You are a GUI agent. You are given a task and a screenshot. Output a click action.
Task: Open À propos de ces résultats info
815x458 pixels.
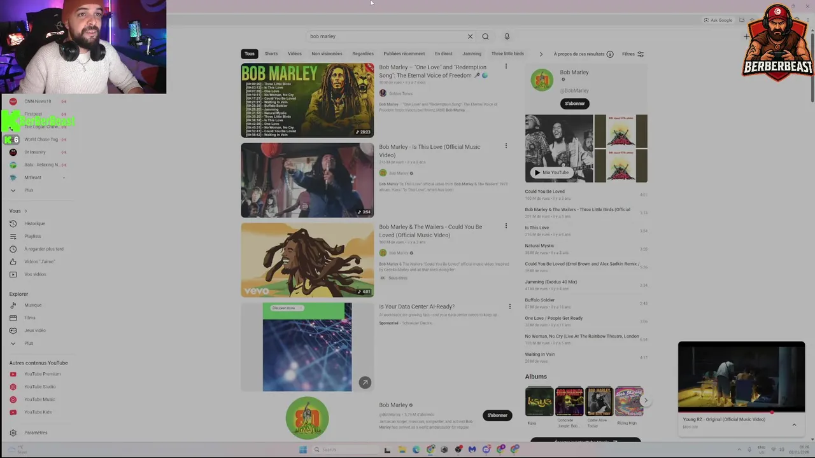583,54
